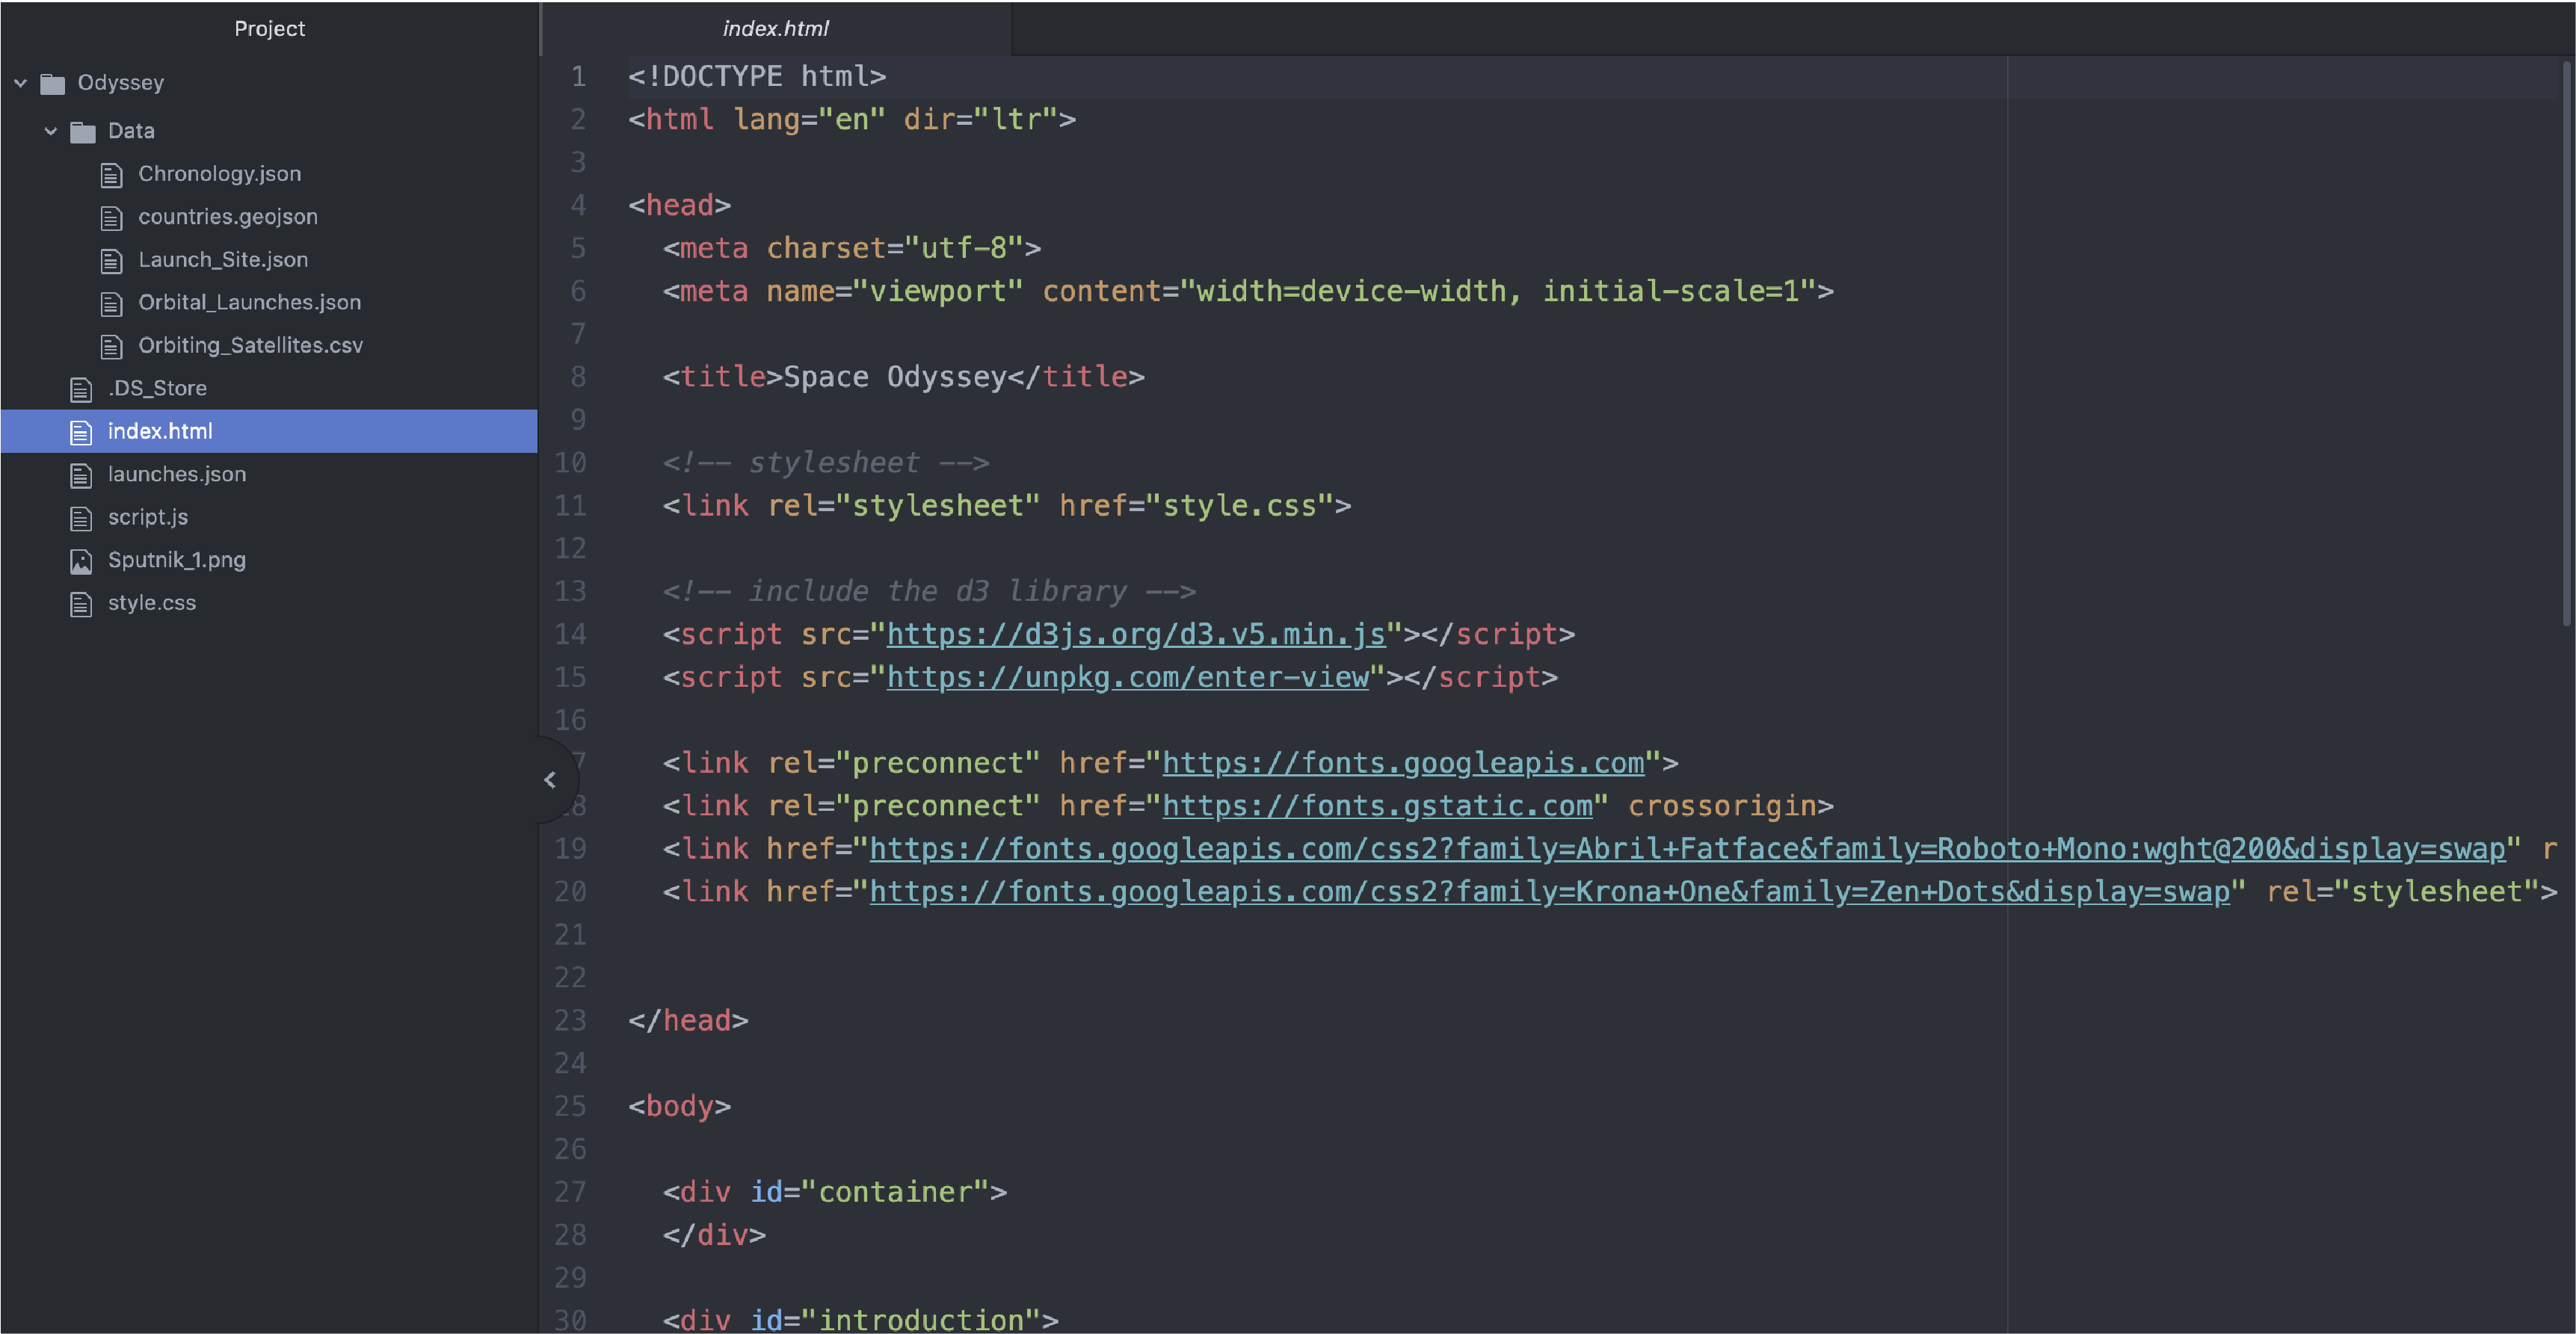Collapse the Odyssey project folder chevron
This screenshot has width=2576, height=1334.
20,83
